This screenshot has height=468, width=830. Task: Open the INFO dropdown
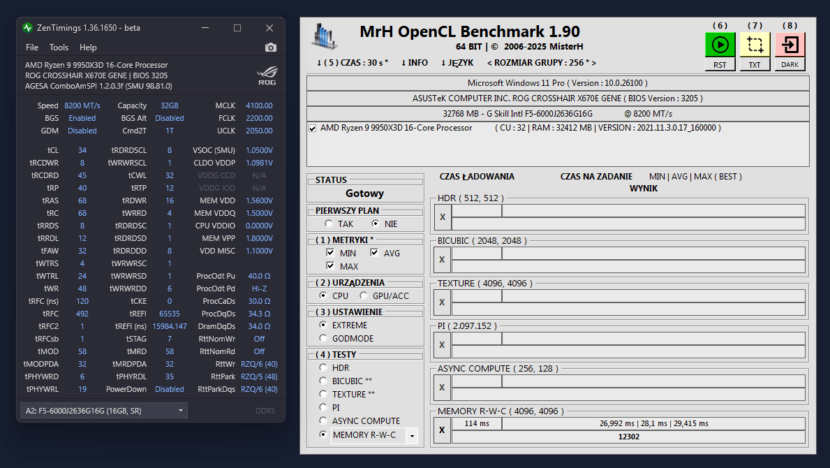(x=415, y=62)
